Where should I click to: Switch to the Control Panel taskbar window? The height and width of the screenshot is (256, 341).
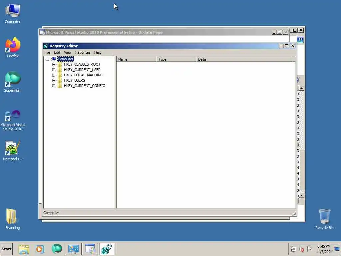tap(74, 249)
